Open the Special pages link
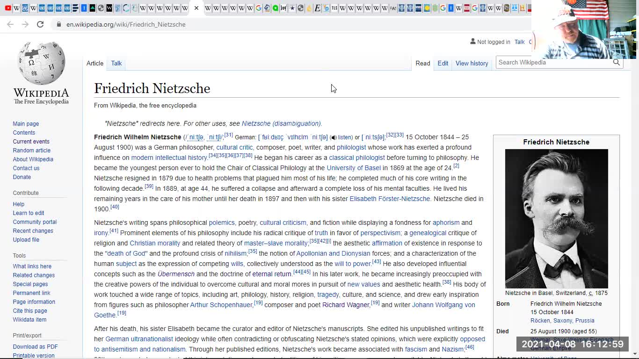The height and width of the screenshot is (359, 639). point(30,284)
